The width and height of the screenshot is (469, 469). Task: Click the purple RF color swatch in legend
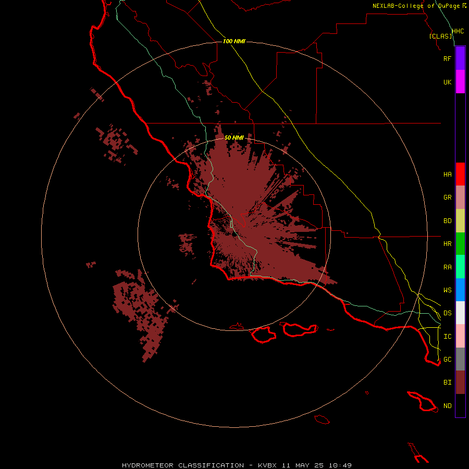coord(460,58)
